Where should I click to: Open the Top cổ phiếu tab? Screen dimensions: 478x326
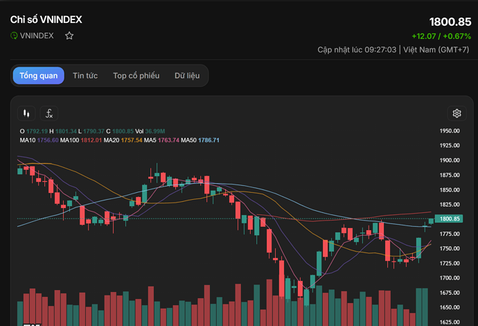click(136, 76)
